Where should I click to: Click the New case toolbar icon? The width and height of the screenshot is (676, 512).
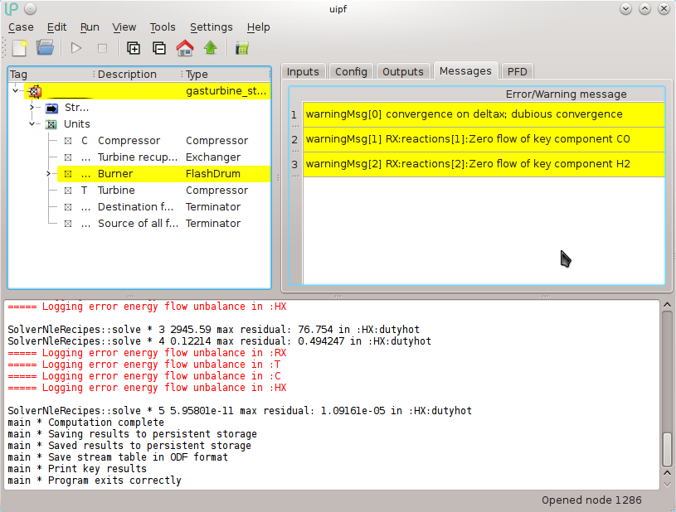(19, 48)
